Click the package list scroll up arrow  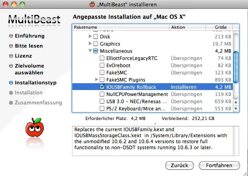236,102
